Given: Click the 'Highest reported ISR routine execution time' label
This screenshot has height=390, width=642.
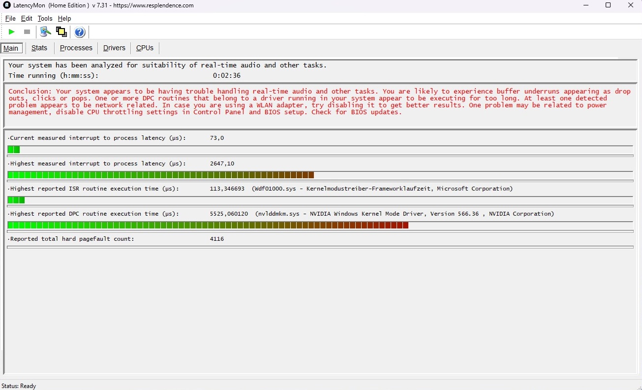Looking at the screenshot, I should [94, 189].
